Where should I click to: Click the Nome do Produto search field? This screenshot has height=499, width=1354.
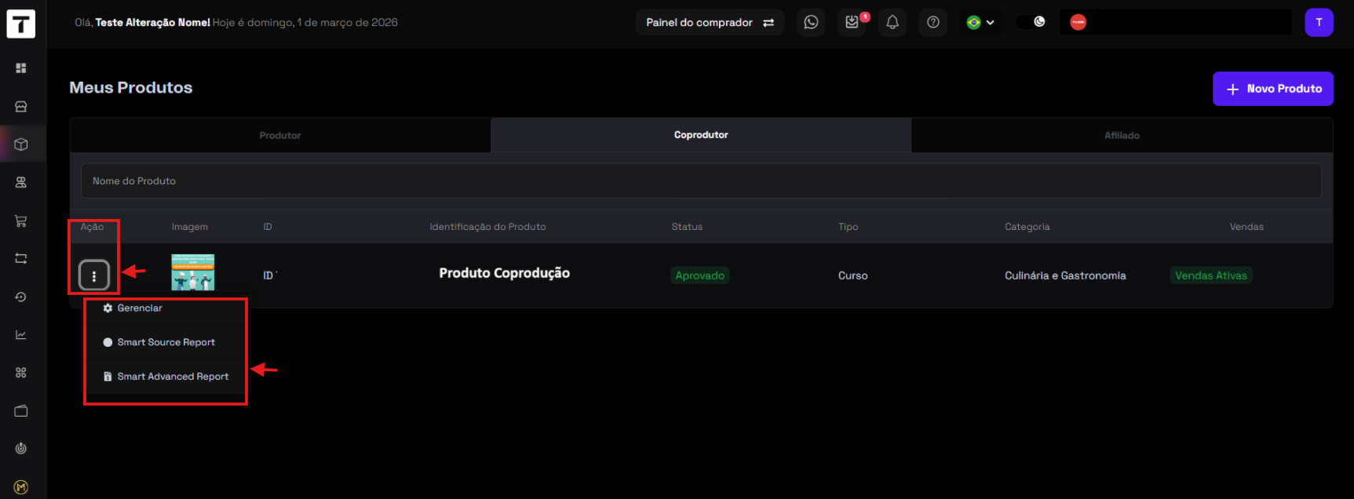point(700,181)
